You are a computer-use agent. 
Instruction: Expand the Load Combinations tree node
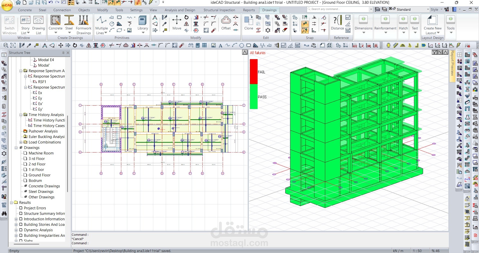[21, 142]
